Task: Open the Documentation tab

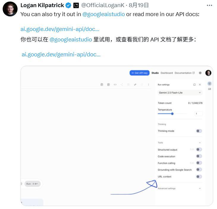Action: [185, 73]
